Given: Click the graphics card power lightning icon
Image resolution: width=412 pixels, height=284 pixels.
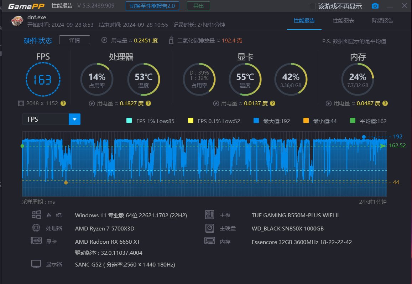Looking at the screenshot, I should (216, 103).
